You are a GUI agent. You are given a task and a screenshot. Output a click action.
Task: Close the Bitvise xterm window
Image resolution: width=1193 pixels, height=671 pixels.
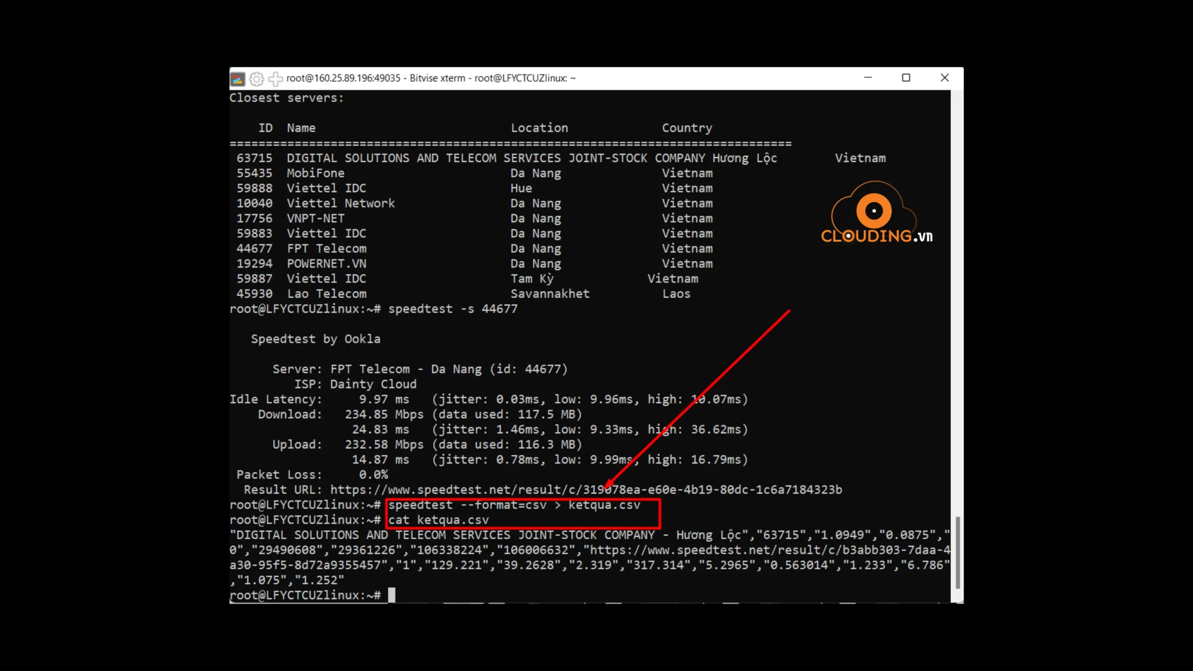945,78
